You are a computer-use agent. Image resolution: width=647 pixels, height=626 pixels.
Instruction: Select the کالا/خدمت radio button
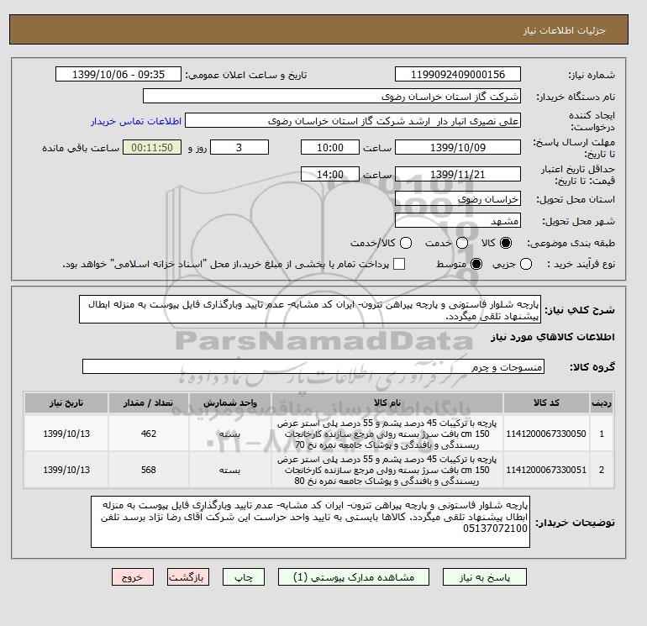pos(406,243)
